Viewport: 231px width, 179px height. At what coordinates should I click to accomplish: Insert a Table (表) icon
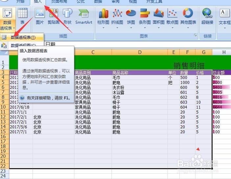click(22, 13)
